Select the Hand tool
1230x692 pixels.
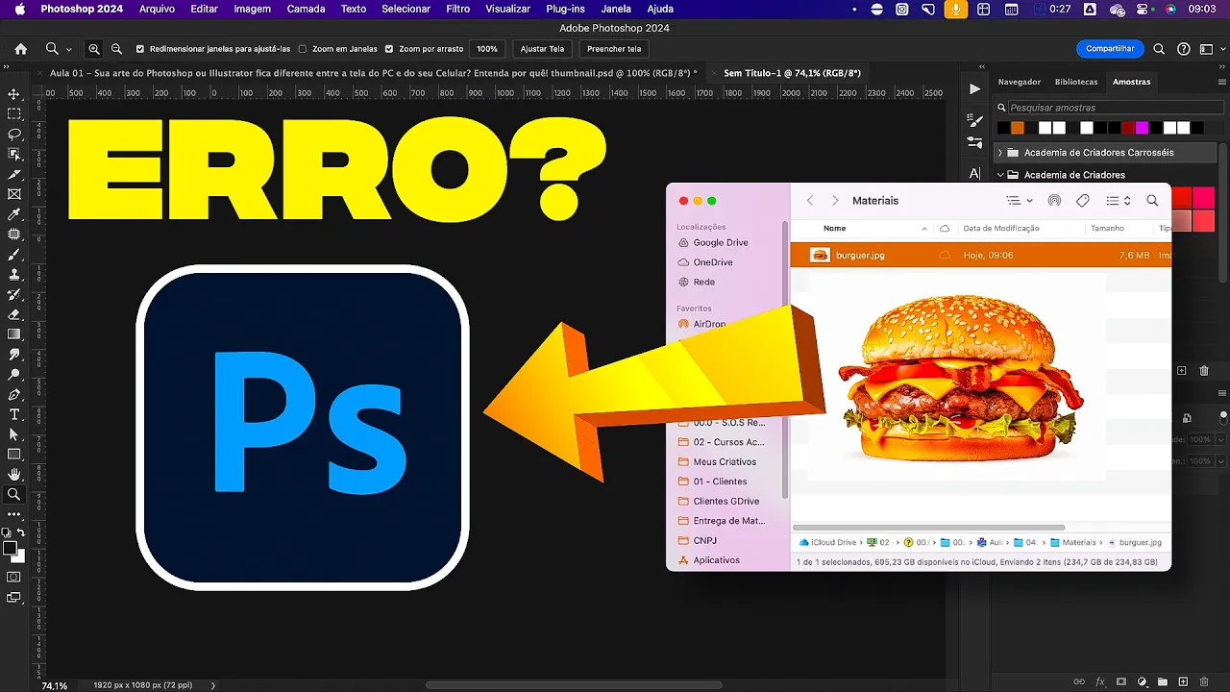pos(14,475)
